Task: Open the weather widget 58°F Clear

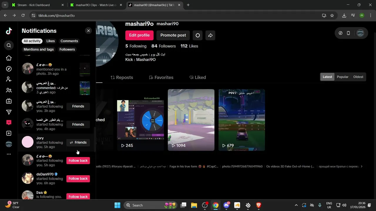Action: point(12,205)
